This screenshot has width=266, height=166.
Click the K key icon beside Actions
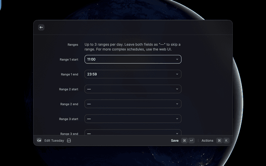(x=227, y=141)
